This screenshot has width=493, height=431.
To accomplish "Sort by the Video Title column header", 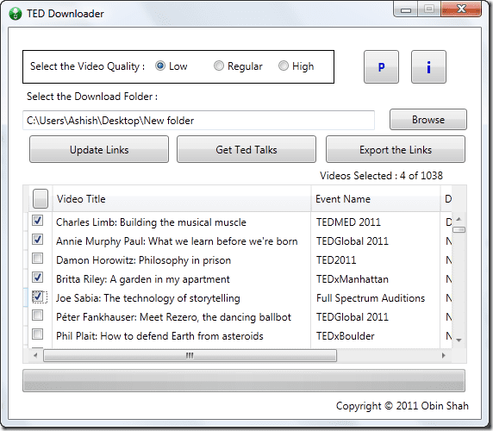I will pos(182,198).
